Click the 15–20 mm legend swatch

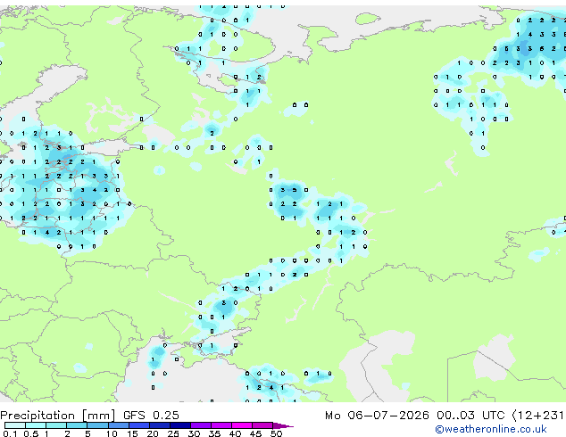(x=138, y=425)
